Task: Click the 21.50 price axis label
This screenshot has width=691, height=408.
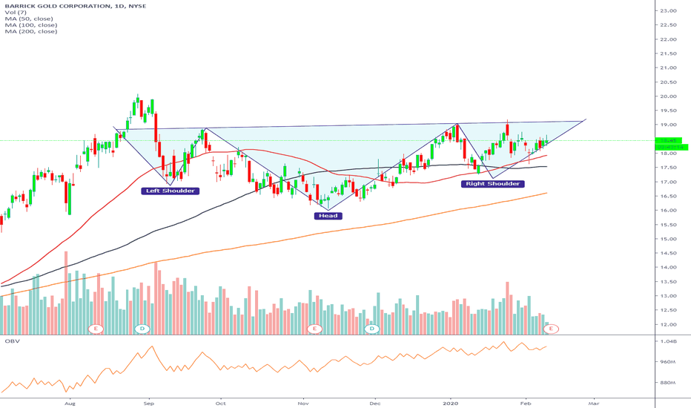Action: coord(668,53)
